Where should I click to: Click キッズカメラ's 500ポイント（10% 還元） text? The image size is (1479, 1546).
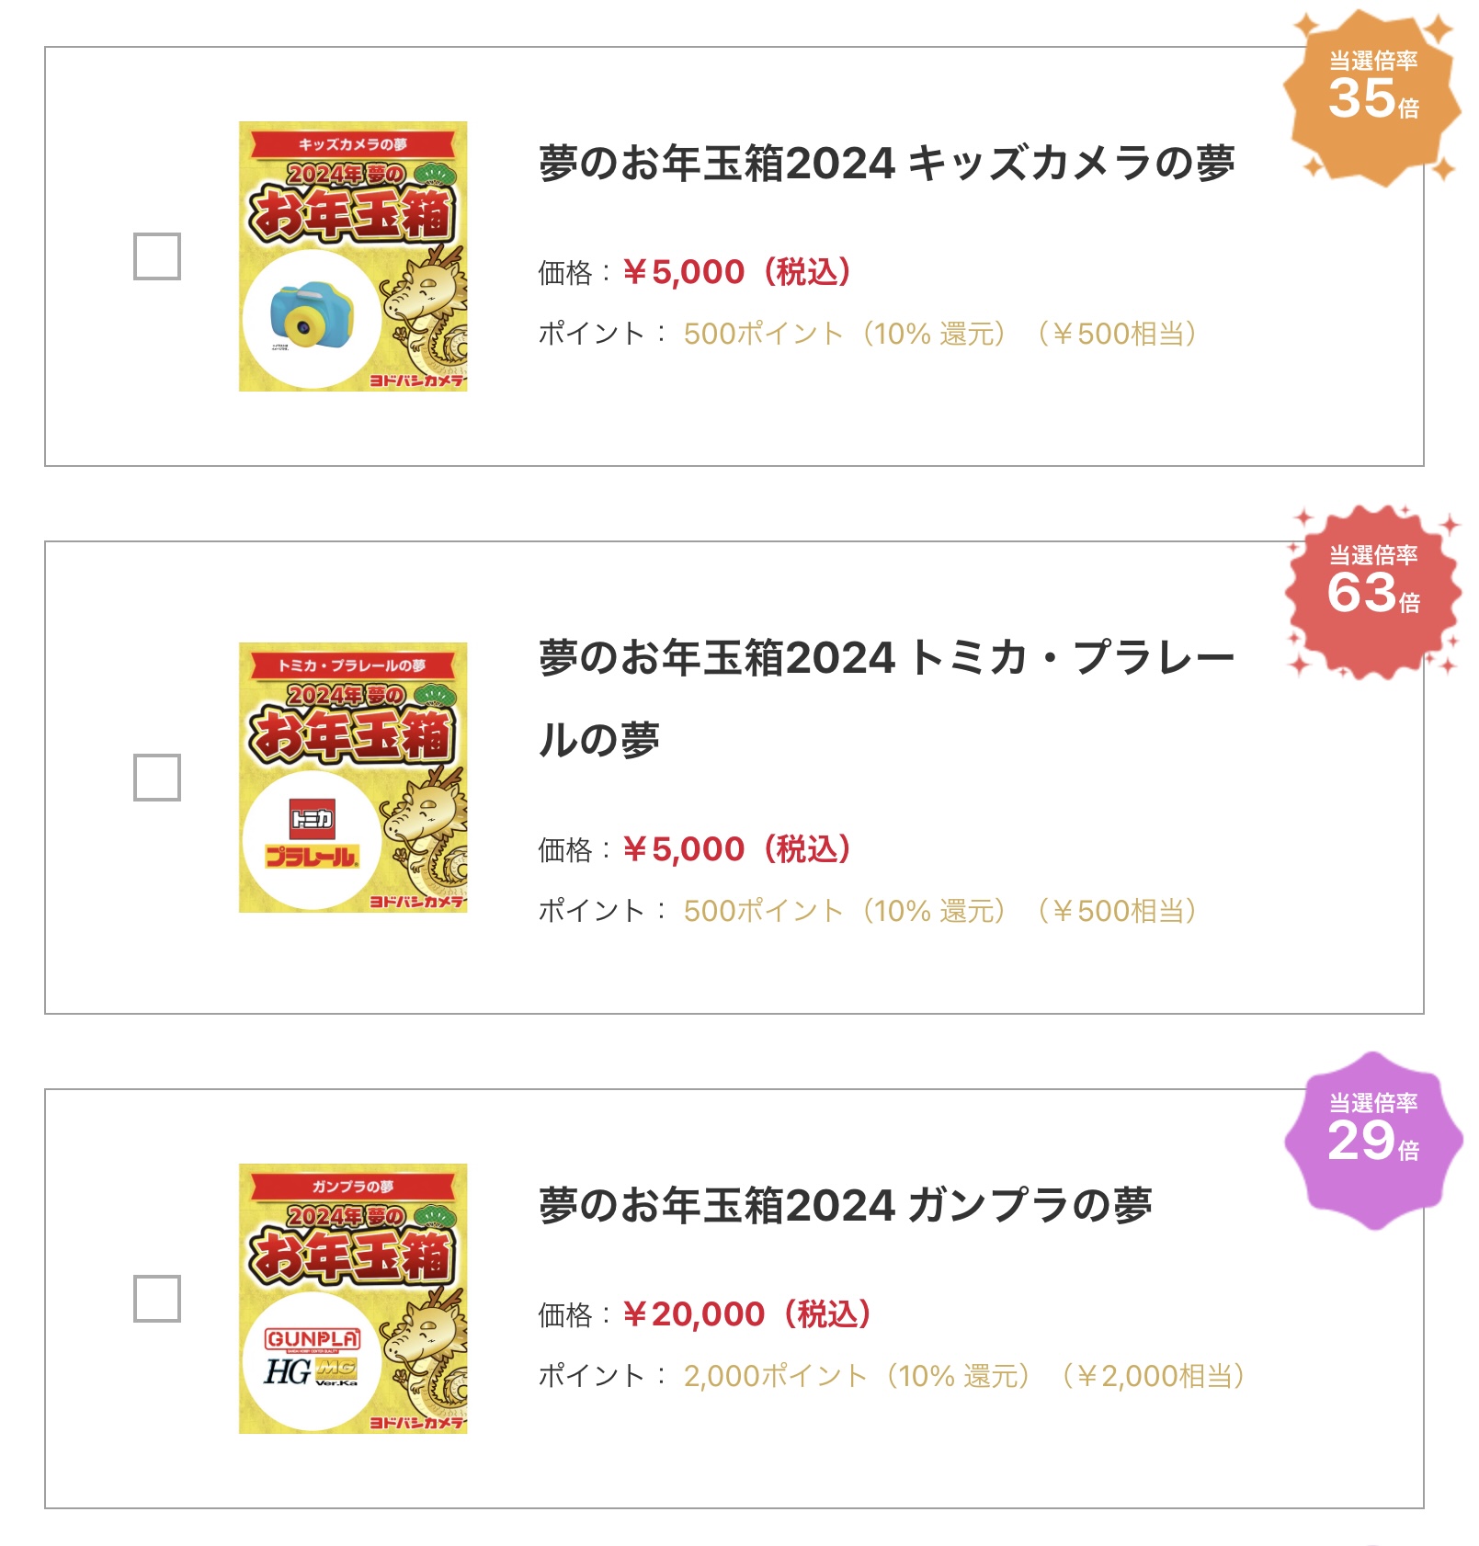click(844, 334)
